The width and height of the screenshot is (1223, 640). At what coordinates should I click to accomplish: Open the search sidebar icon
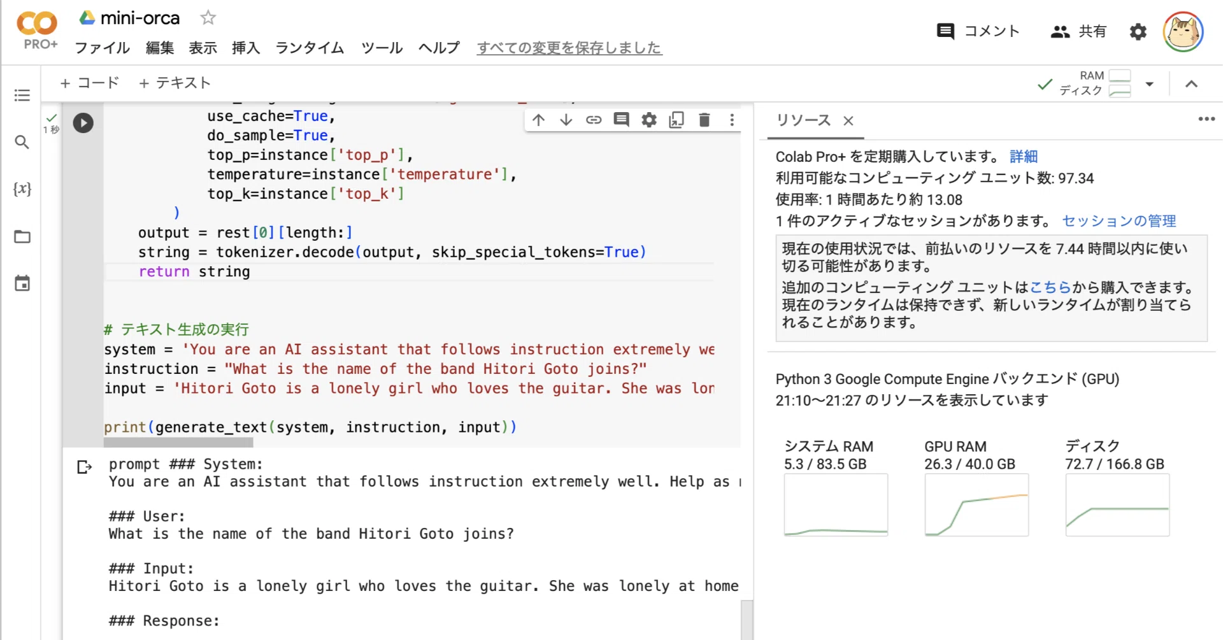click(x=22, y=142)
